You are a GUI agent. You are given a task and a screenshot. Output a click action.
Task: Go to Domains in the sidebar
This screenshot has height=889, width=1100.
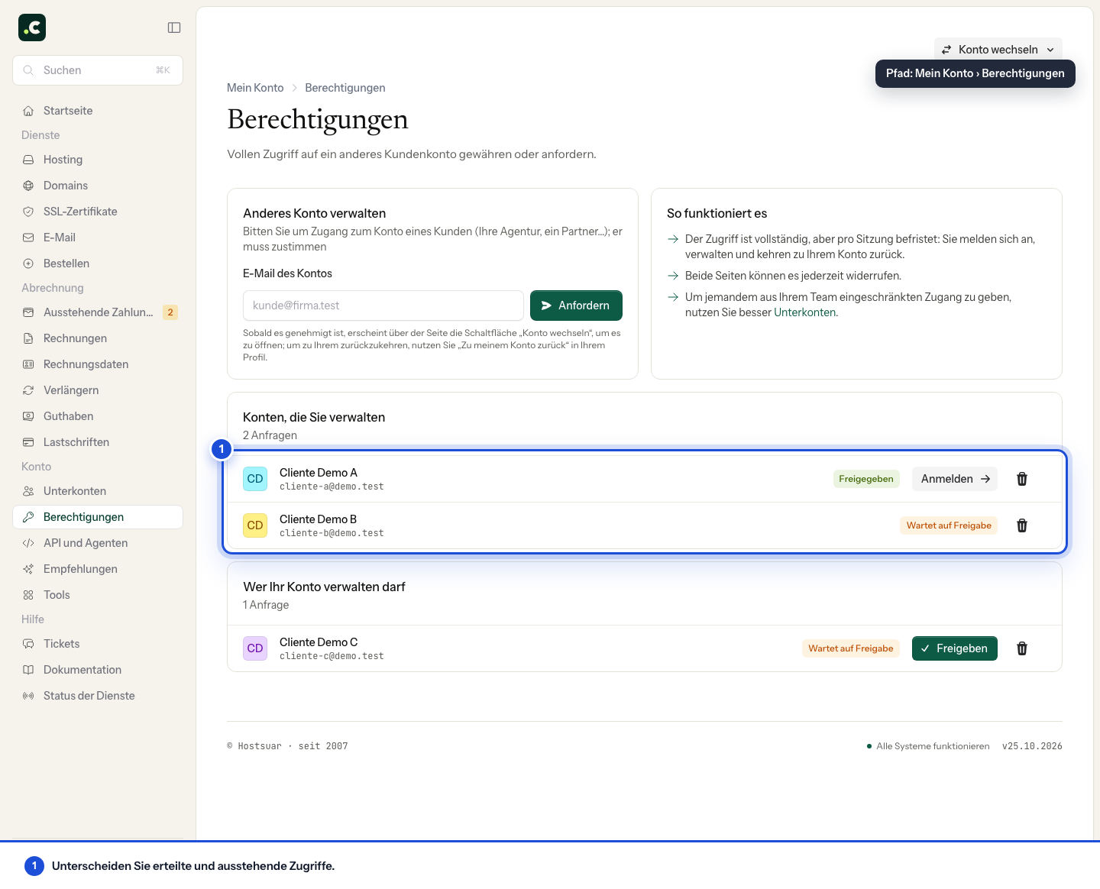click(98, 186)
